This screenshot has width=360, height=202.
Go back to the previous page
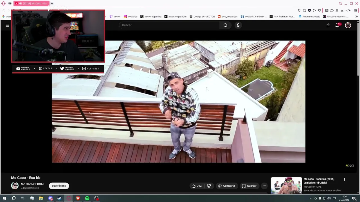[x=4, y=10]
